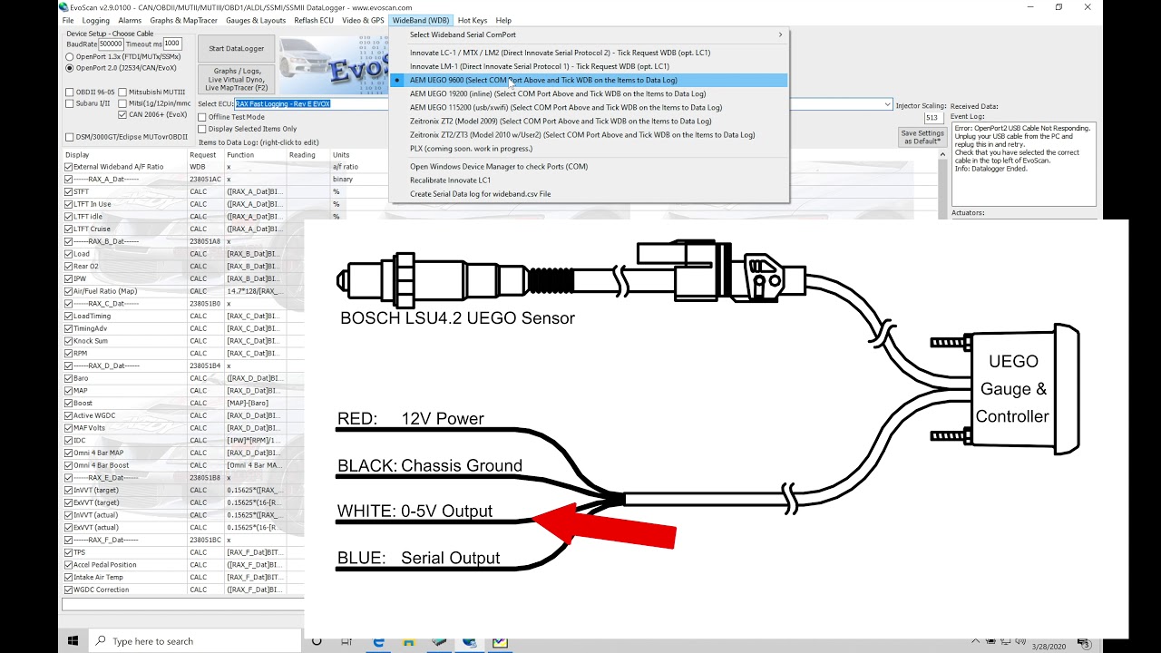Toggle the Intake Air Temp checkbox
This screenshot has height=653, width=1161.
coord(69,577)
